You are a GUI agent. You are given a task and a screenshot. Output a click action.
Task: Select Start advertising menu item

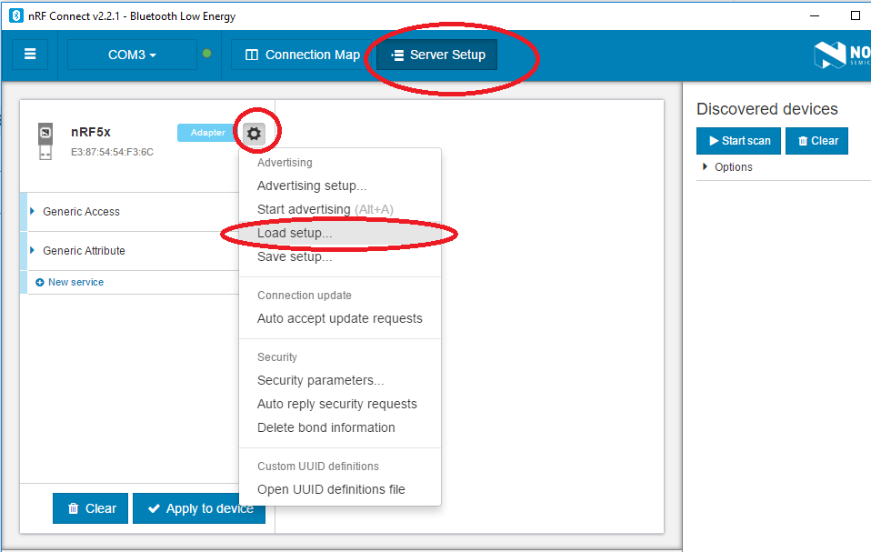(x=340, y=209)
